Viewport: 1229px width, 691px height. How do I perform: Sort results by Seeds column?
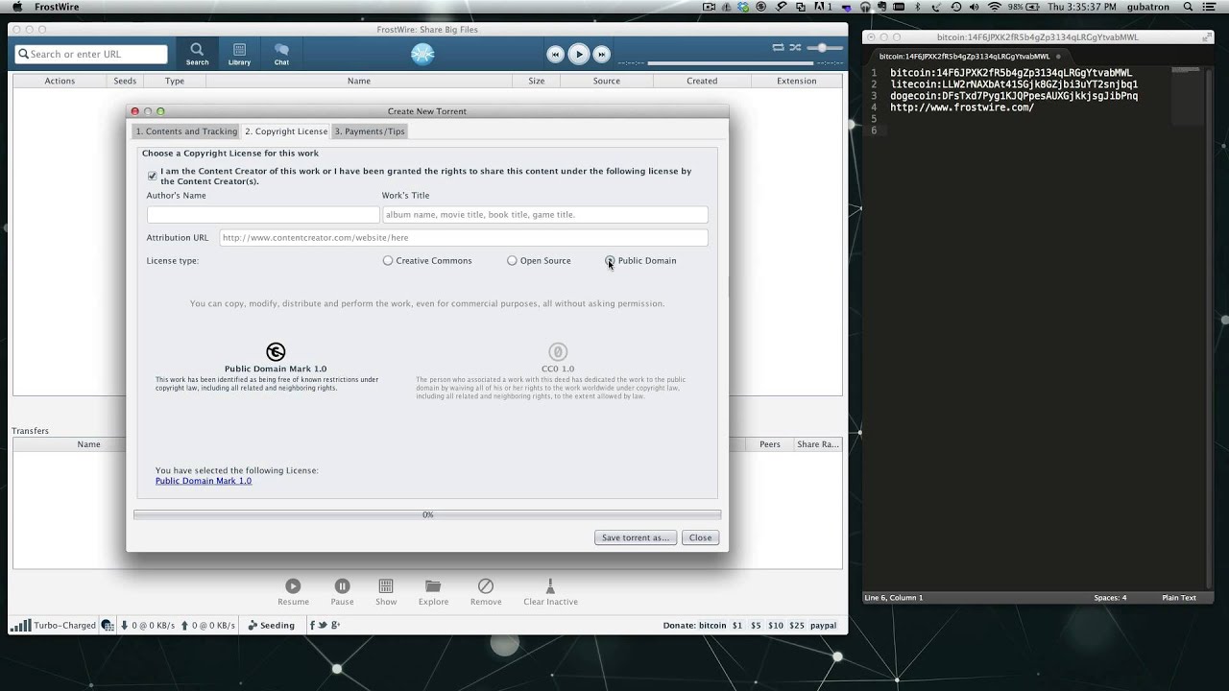125,81
